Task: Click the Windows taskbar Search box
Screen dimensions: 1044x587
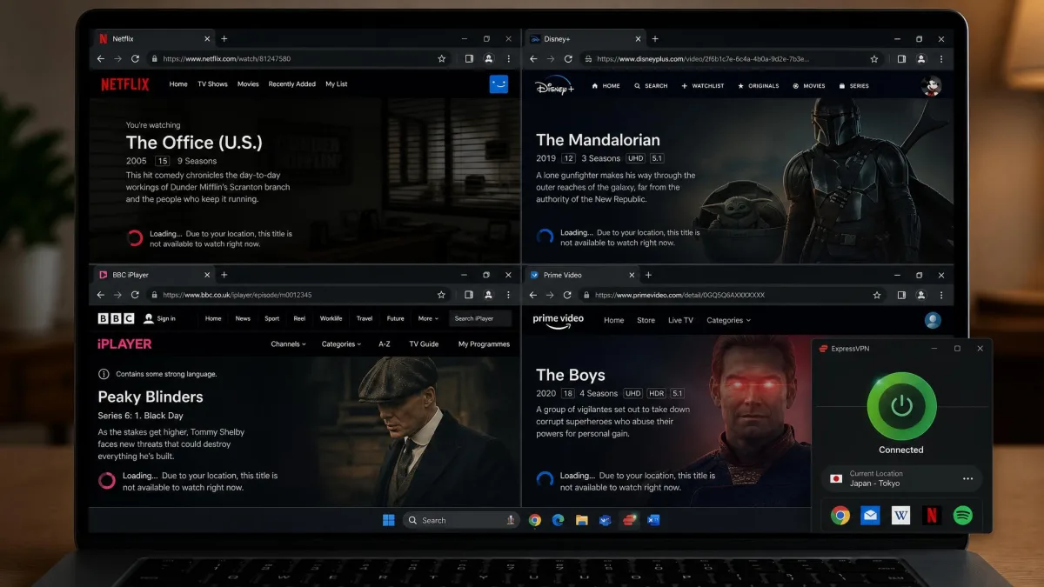Action: [459, 520]
